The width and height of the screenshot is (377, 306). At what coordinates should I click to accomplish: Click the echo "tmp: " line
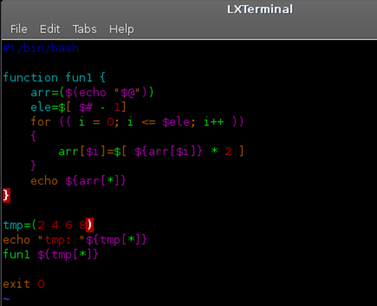point(75,240)
